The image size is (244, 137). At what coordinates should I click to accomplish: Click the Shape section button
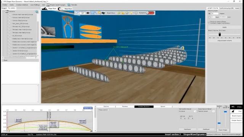103,110
